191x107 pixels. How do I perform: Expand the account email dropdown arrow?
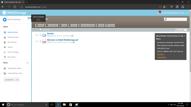tap(187, 13)
